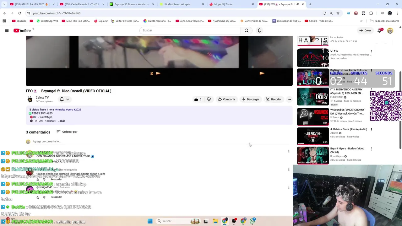Image resolution: width=402 pixels, height=226 pixels.
Task: Click Responder under @rodrigo0340's comment
Action: click(x=56, y=197)
